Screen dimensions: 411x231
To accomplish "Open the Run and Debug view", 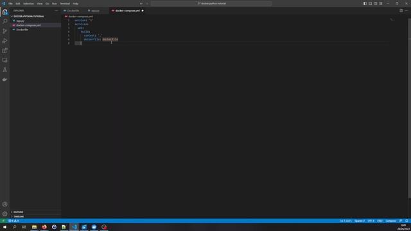I will [4, 41].
